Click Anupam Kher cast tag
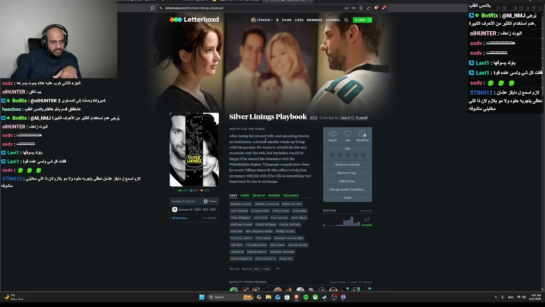Viewport: 545px width, 307px height. 260,211
